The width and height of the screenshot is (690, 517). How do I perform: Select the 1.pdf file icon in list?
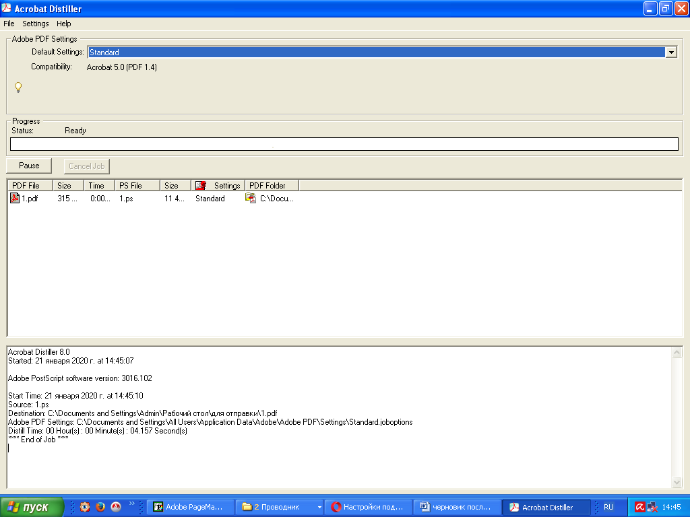(x=15, y=198)
